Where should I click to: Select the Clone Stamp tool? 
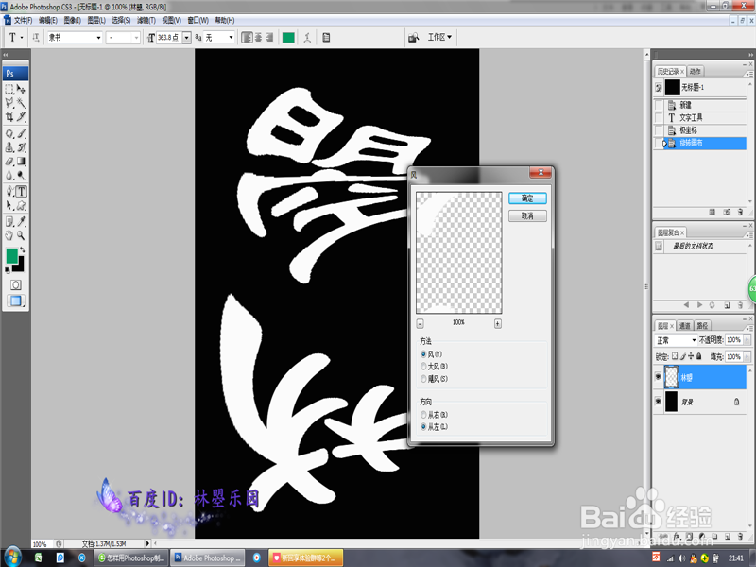(x=9, y=147)
